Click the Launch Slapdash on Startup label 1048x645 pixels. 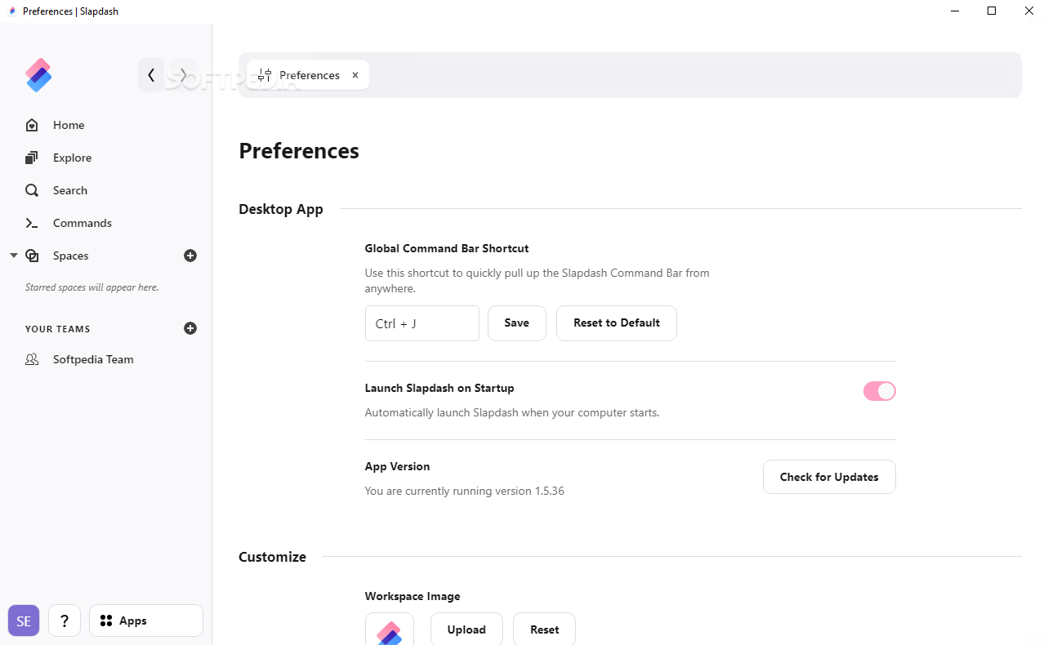pos(439,388)
